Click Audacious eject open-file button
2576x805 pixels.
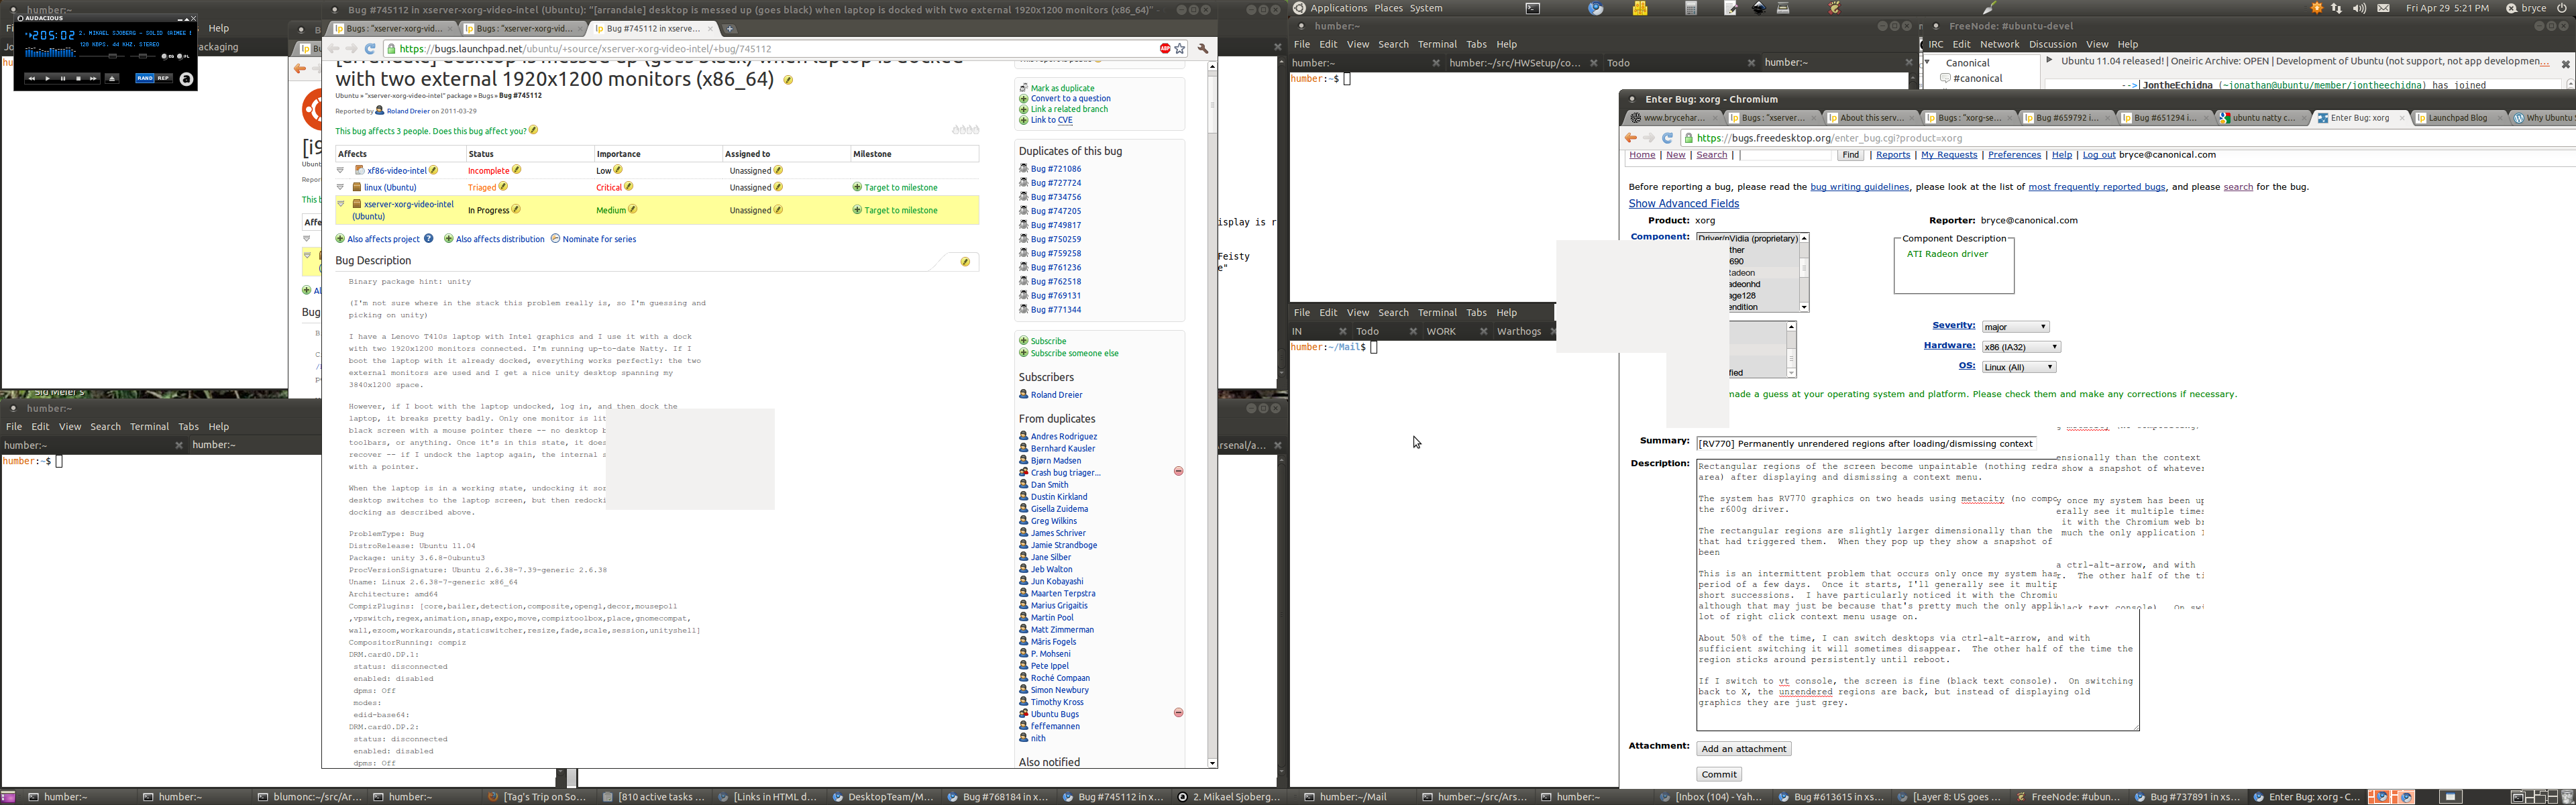pos(112,79)
